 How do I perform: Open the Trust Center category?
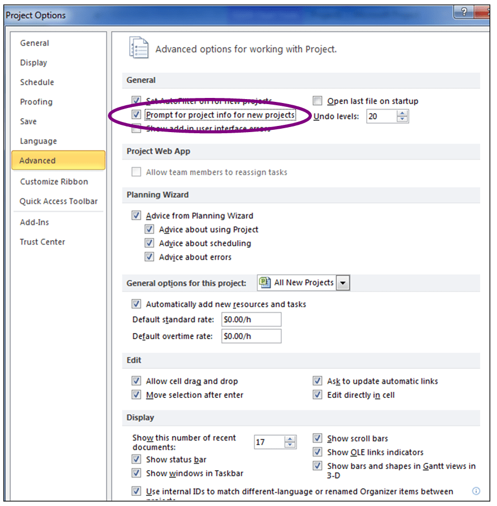tap(42, 242)
